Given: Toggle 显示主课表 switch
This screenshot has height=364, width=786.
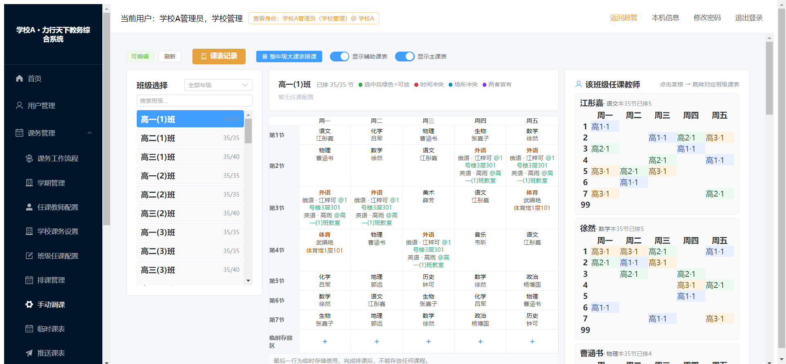Looking at the screenshot, I should click(404, 57).
